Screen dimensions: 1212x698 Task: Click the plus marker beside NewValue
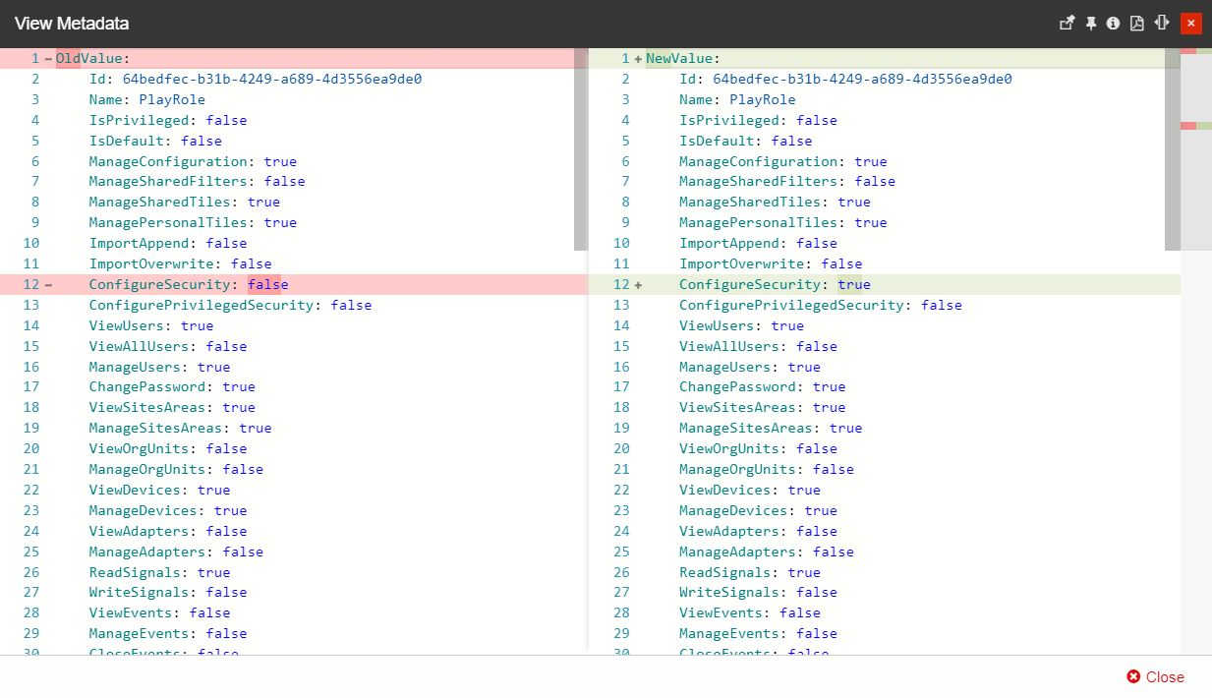pos(640,58)
